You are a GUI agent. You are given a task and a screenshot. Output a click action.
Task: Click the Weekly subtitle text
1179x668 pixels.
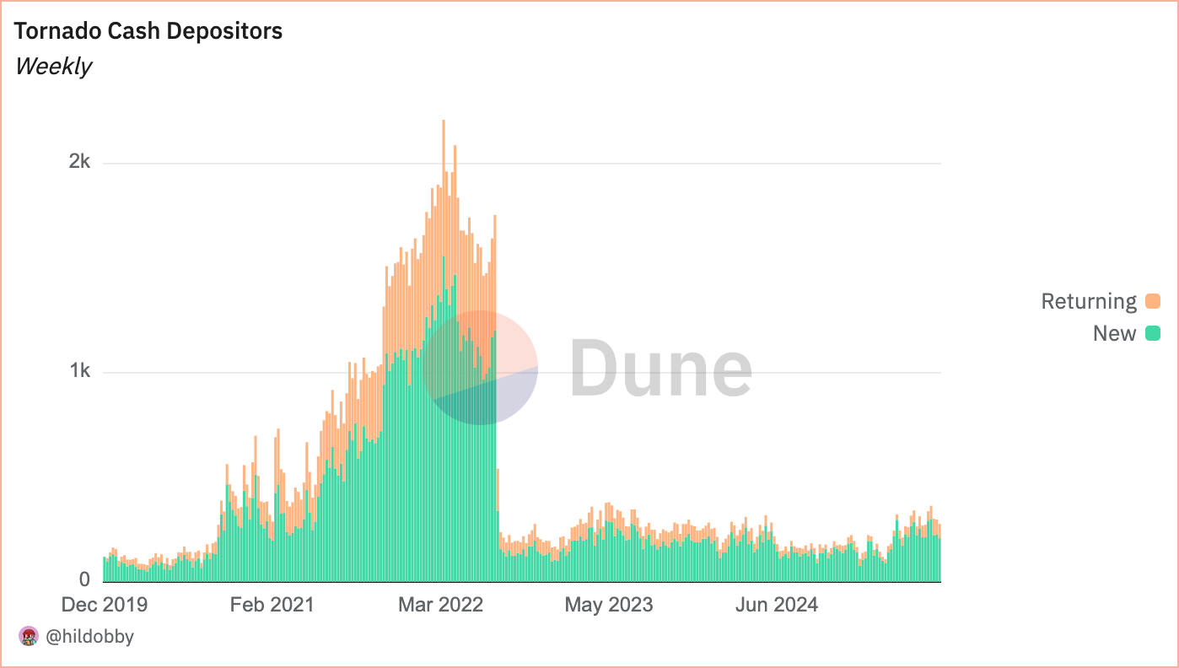point(53,66)
